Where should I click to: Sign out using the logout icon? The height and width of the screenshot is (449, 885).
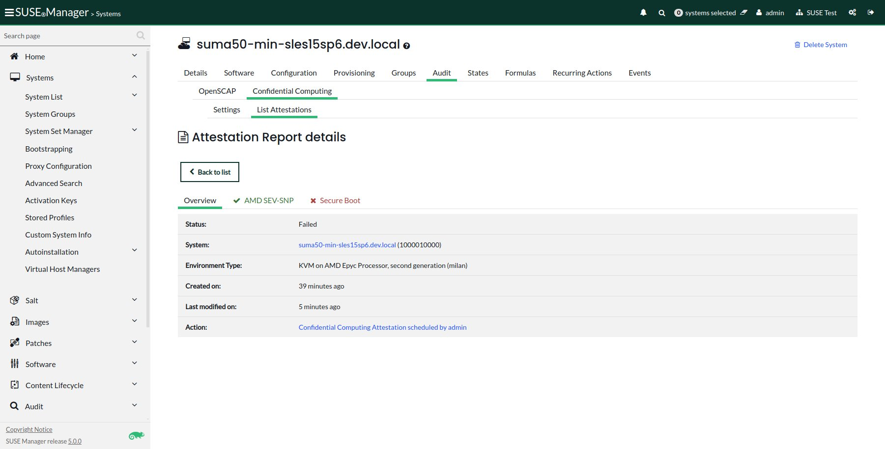(x=871, y=13)
